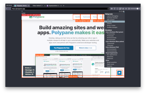146x94 pixels.
Task: Click the reload page icon in address bar
Action: coord(108,9)
